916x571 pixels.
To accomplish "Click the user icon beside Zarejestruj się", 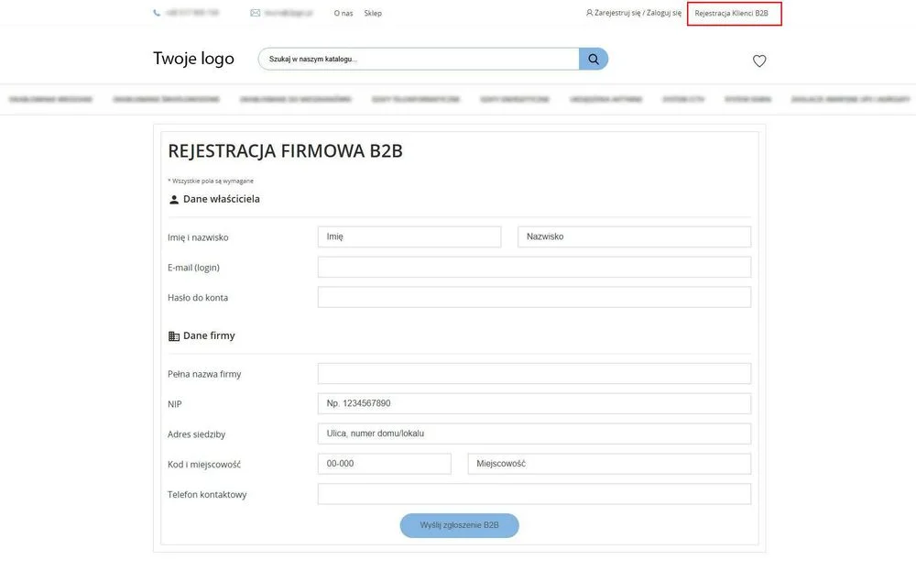I will (589, 13).
